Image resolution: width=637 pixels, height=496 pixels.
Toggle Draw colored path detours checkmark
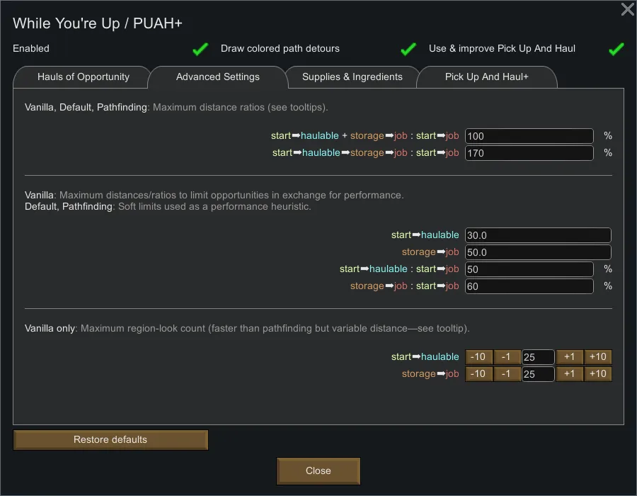pos(408,49)
